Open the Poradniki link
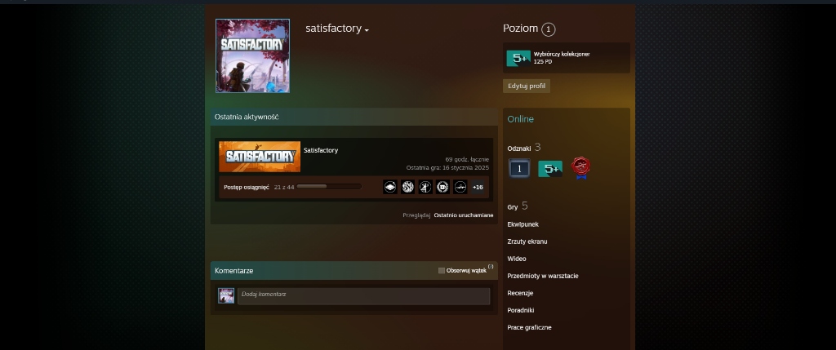Viewport: 836px width, 350px height. pos(521,310)
